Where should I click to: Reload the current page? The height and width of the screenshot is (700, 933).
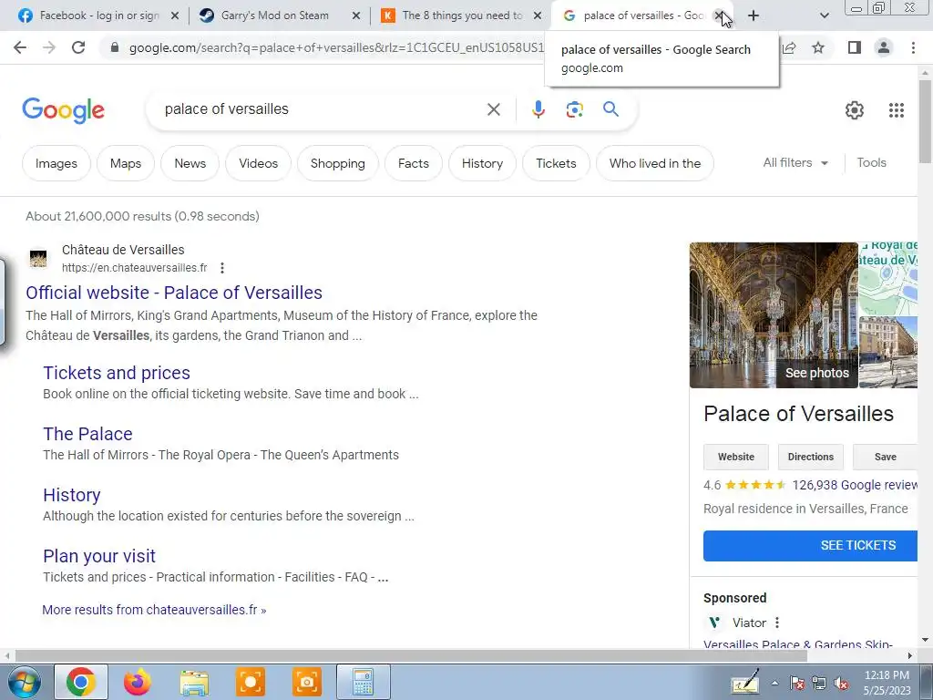click(x=78, y=47)
